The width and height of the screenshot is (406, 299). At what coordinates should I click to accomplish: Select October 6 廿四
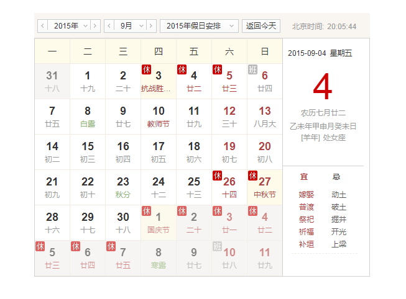tap(88, 258)
